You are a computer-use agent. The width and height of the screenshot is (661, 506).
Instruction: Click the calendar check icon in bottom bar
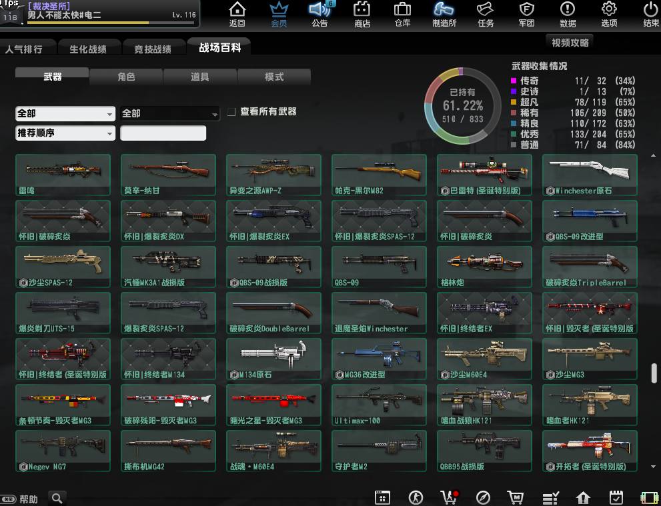click(x=616, y=497)
